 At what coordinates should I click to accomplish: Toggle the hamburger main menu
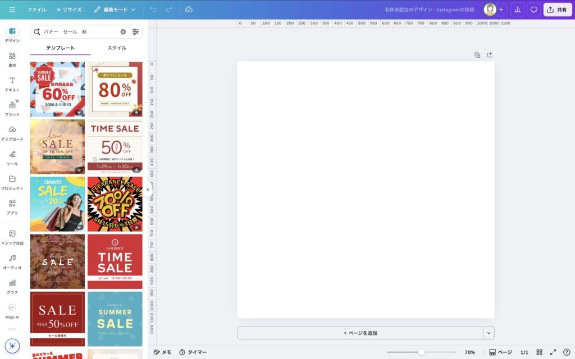pos(12,10)
